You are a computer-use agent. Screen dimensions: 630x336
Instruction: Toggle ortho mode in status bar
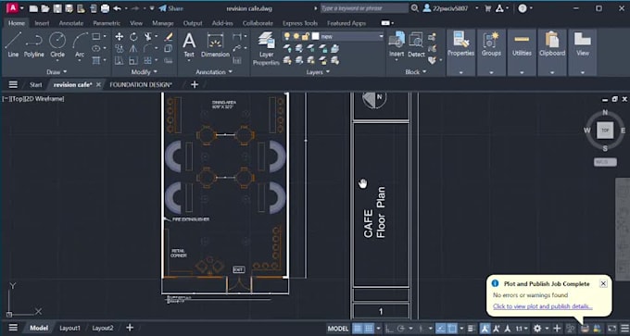click(x=389, y=329)
